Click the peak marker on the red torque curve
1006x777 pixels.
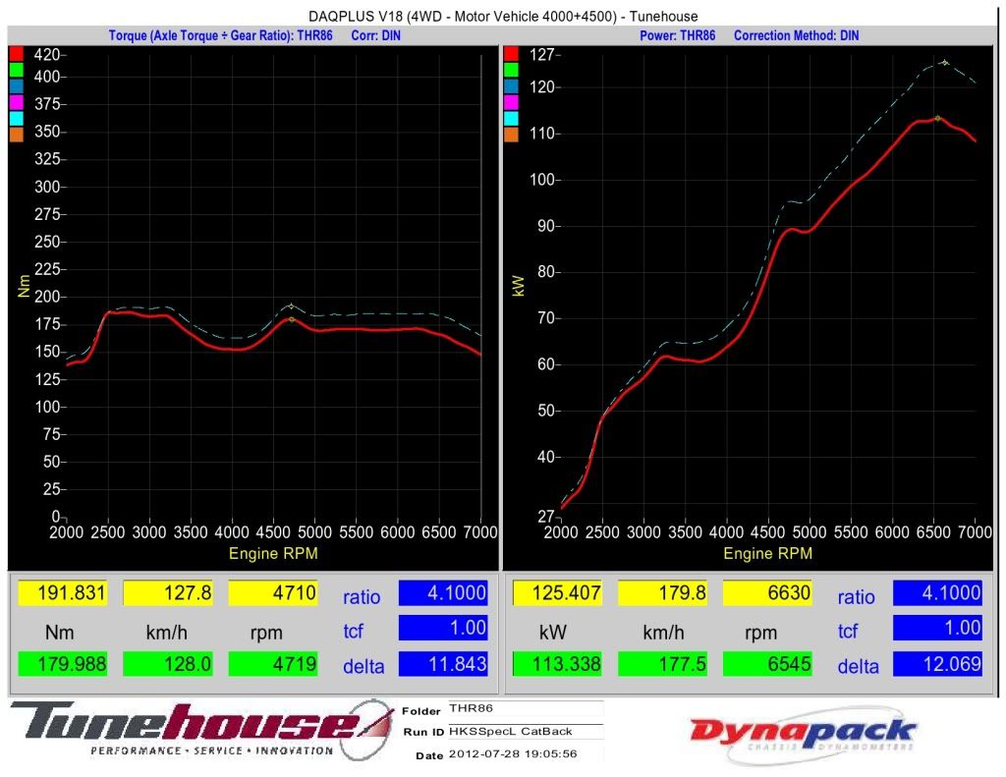[x=292, y=319]
